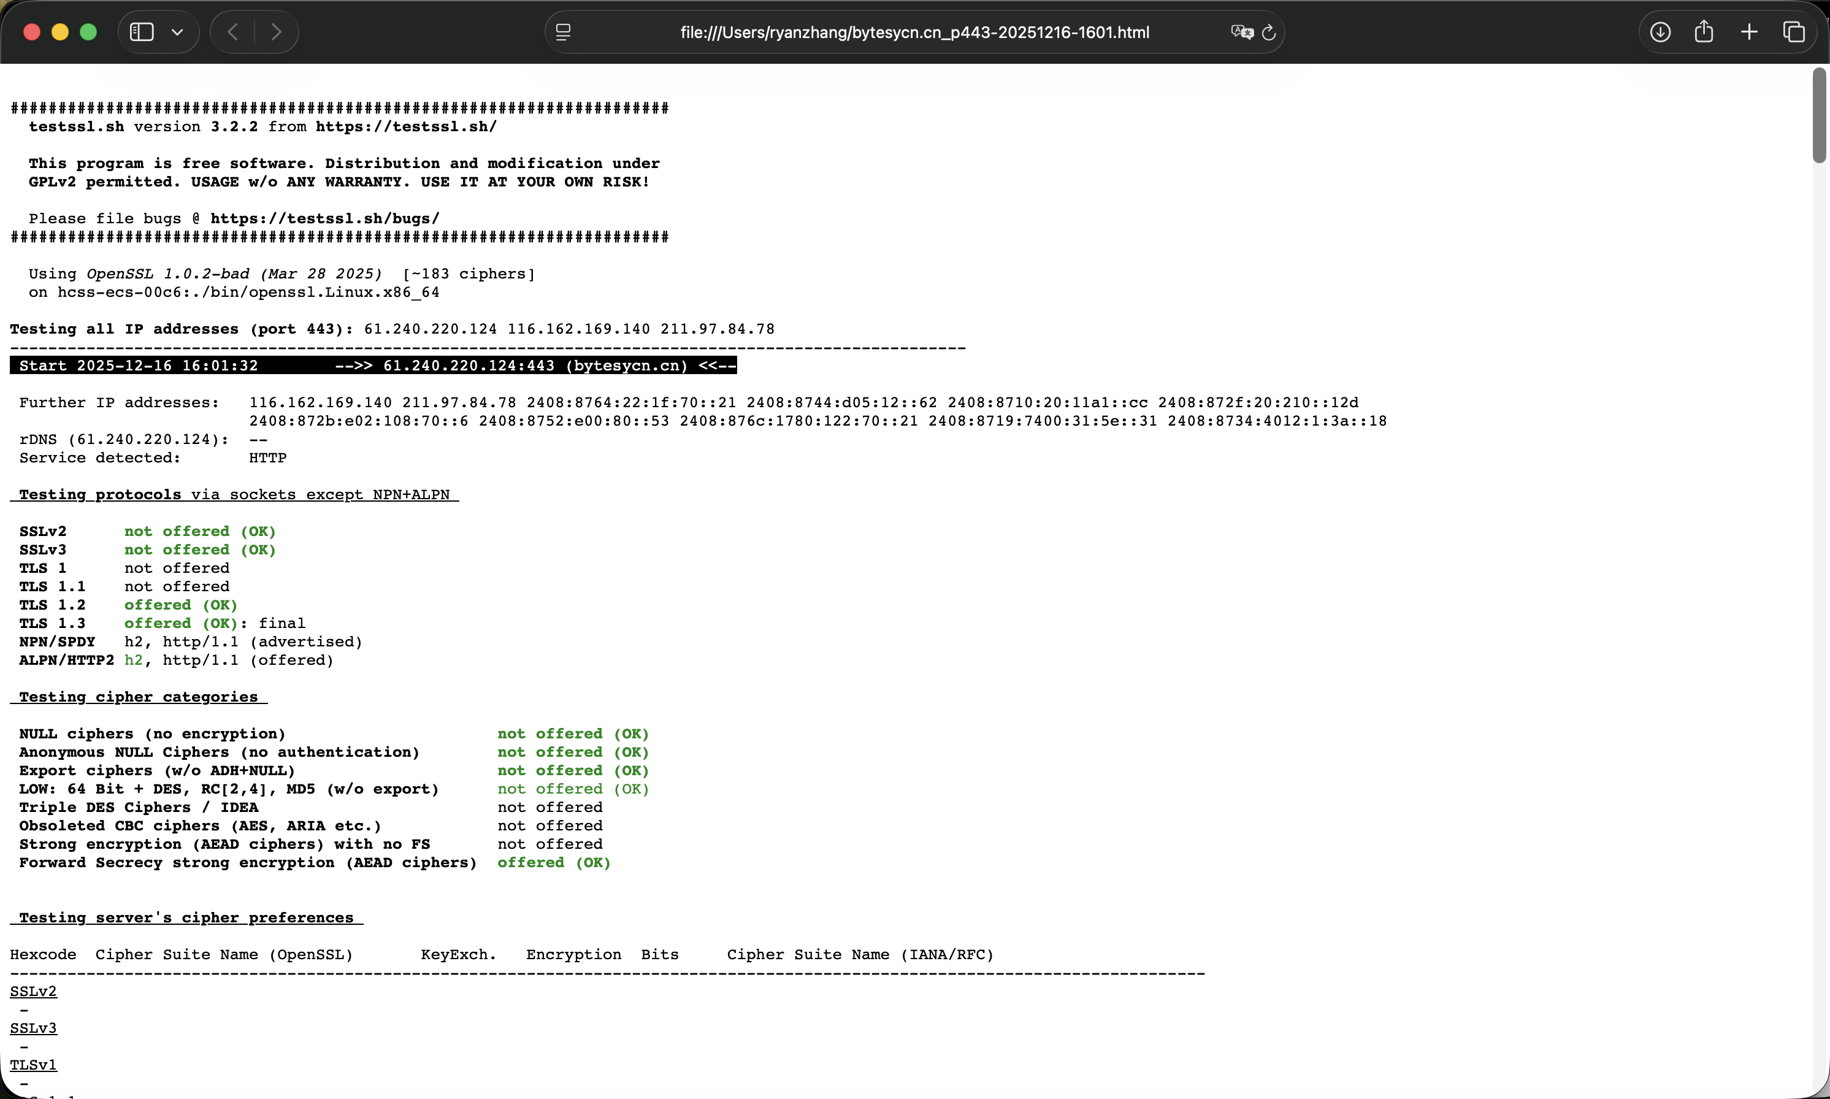Image resolution: width=1830 pixels, height=1099 pixels.
Task: Click the 'ALPN/HTTP2' row label
Action: click(67, 660)
